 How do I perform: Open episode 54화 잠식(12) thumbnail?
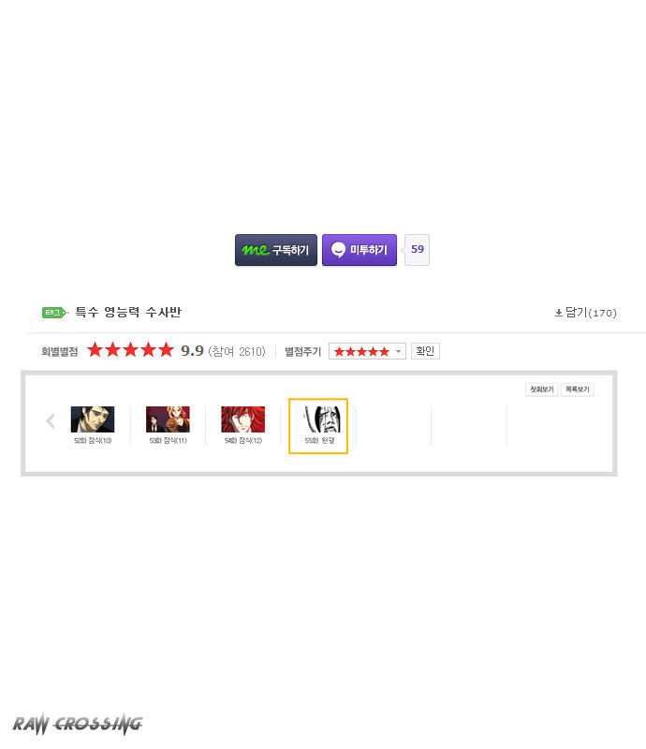242,419
